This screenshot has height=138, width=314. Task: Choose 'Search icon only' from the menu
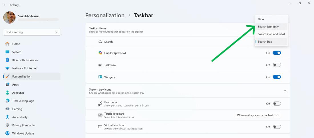coord(268,27)
